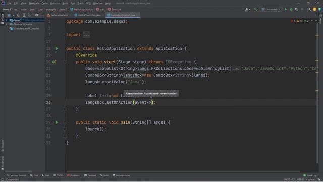Click the Debug bug icon in toolbar
323x182 pixels.
291,9
